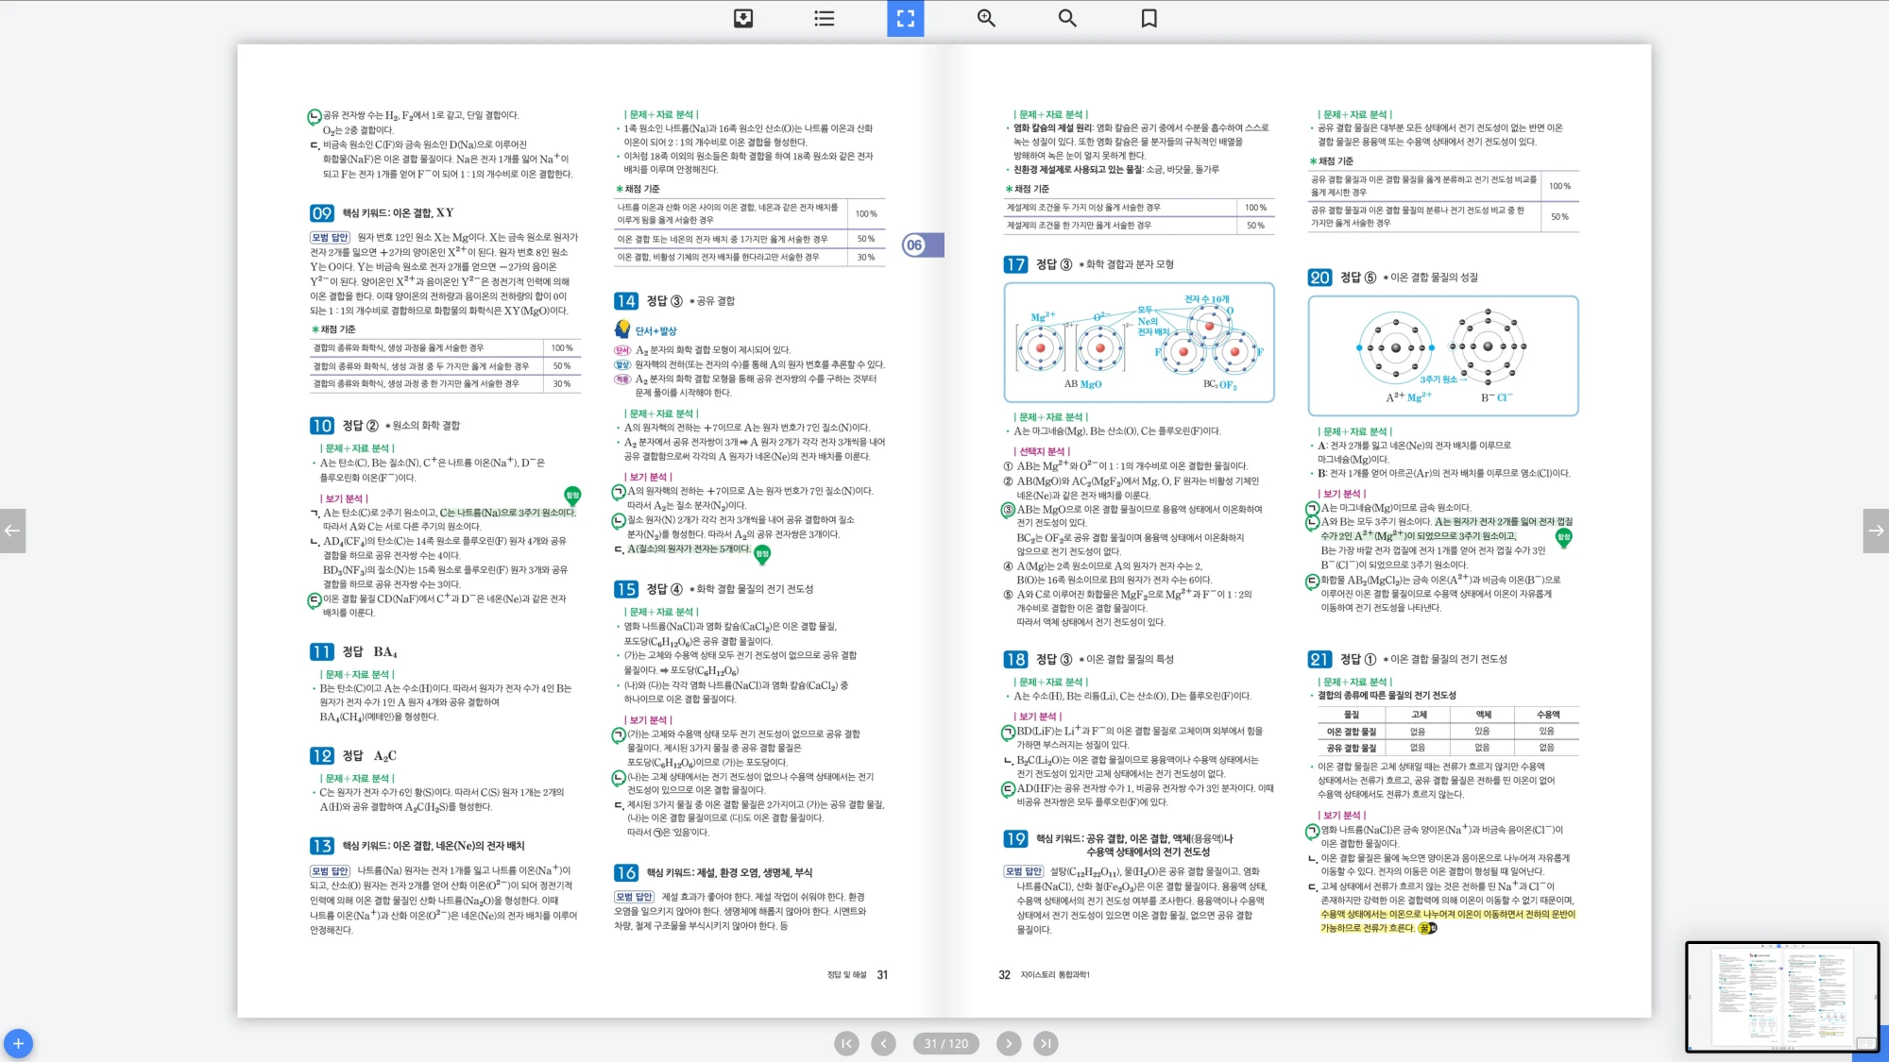This screenshot has height=1062, width=1889.
Task: Open the search magnifier icon
Action: click(x=1067, y=18)
